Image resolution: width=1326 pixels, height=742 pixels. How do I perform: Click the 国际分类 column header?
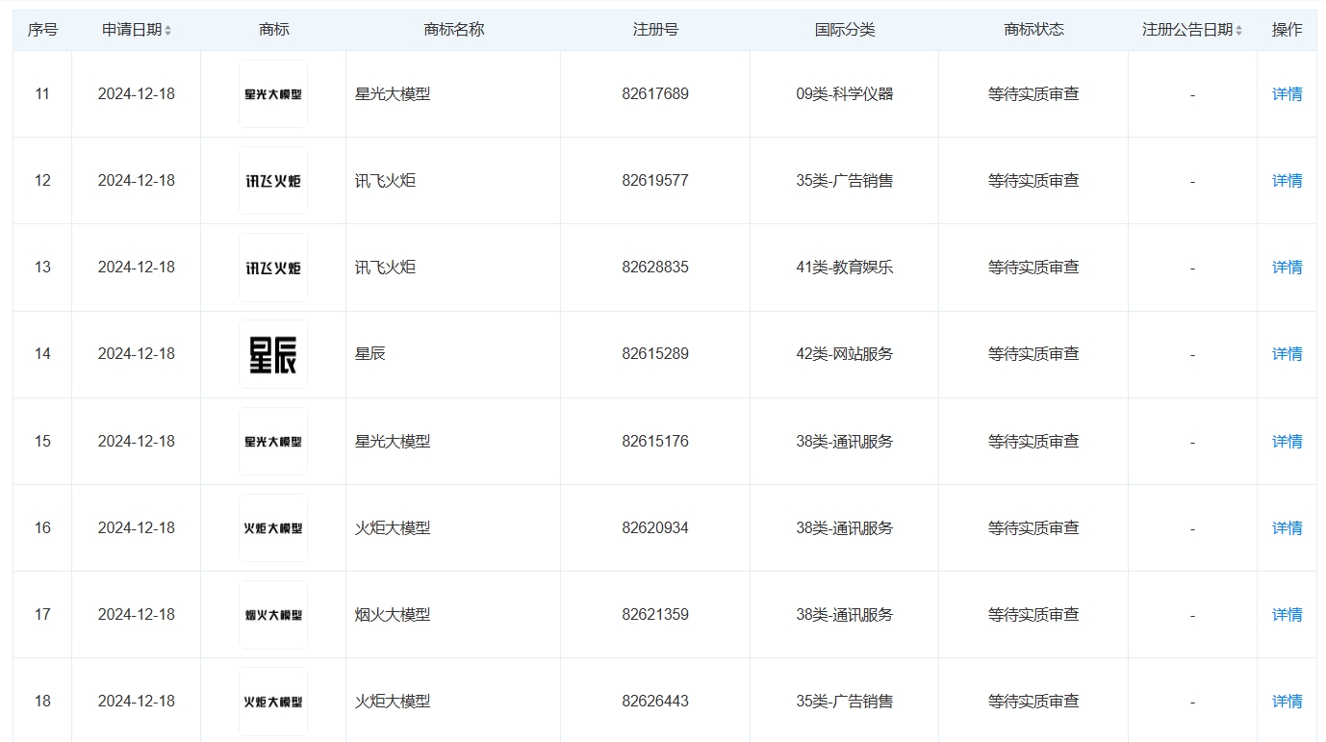tap(844, 29)
